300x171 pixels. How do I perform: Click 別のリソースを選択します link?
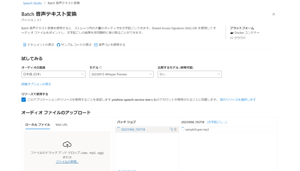tap(238, 100)
